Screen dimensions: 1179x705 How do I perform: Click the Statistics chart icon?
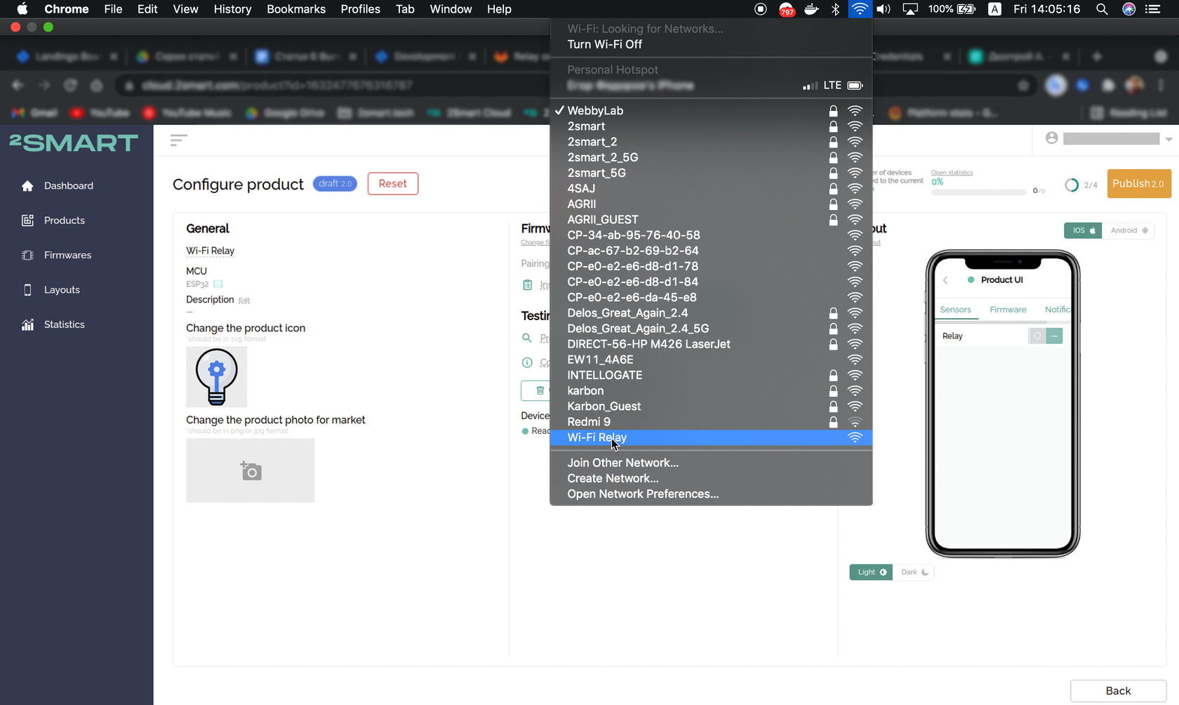pyautogui.click(x=27, y=324)
